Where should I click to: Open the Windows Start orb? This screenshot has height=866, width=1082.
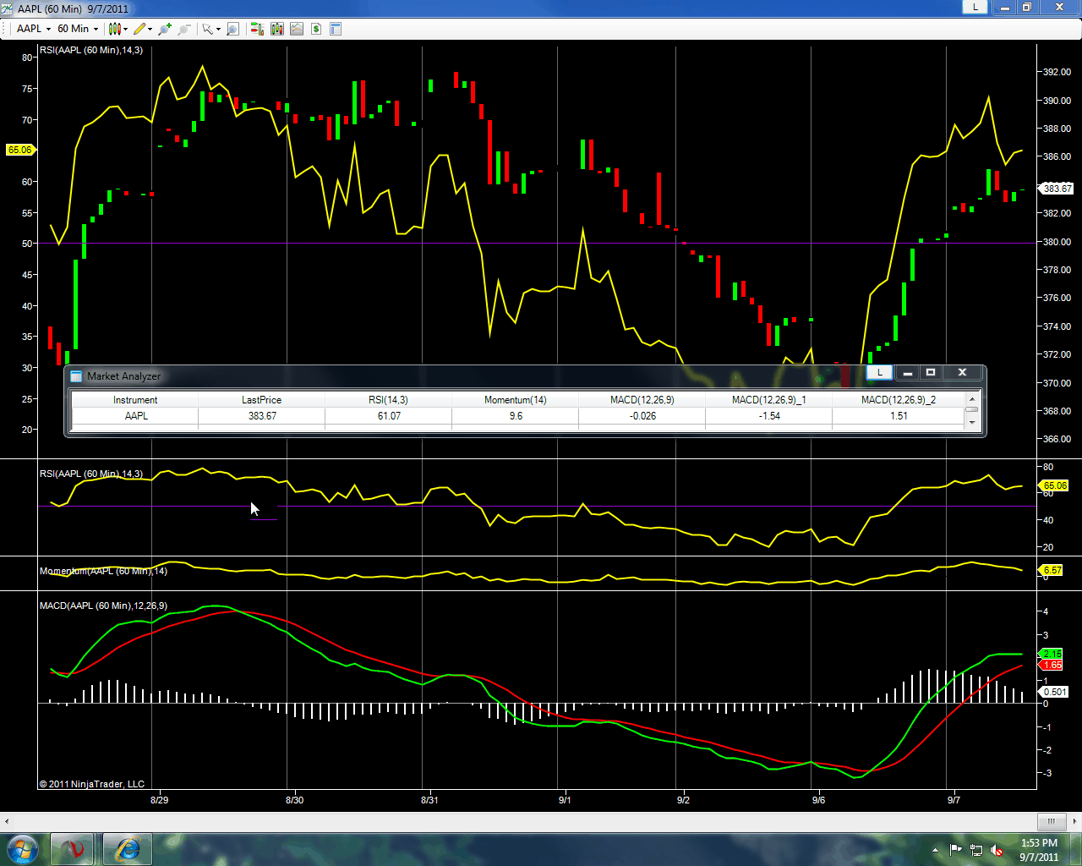[x=22, y=849]
